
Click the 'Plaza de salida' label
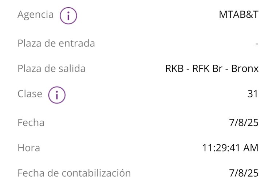coord(51,68)
